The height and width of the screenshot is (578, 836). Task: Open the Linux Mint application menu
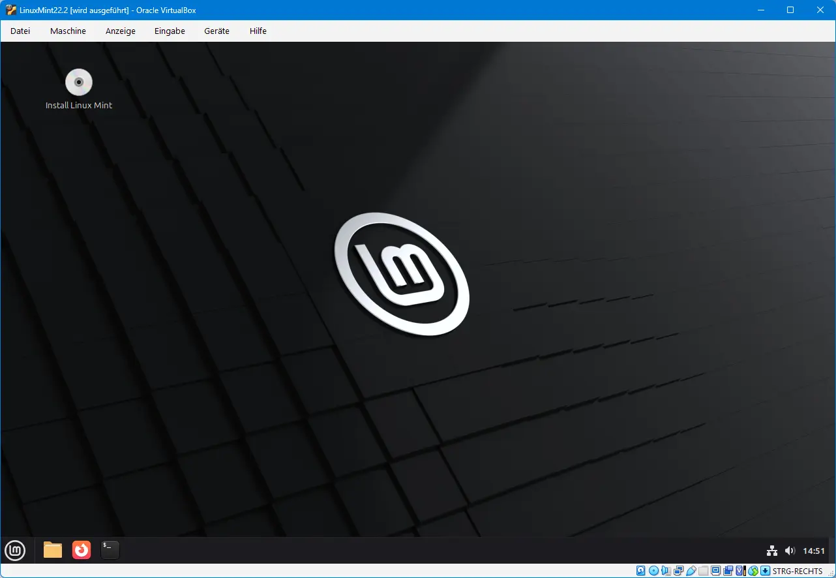pyautogui.click(x=14, y=550)
